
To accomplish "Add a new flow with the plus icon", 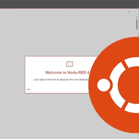I will 129,12.
